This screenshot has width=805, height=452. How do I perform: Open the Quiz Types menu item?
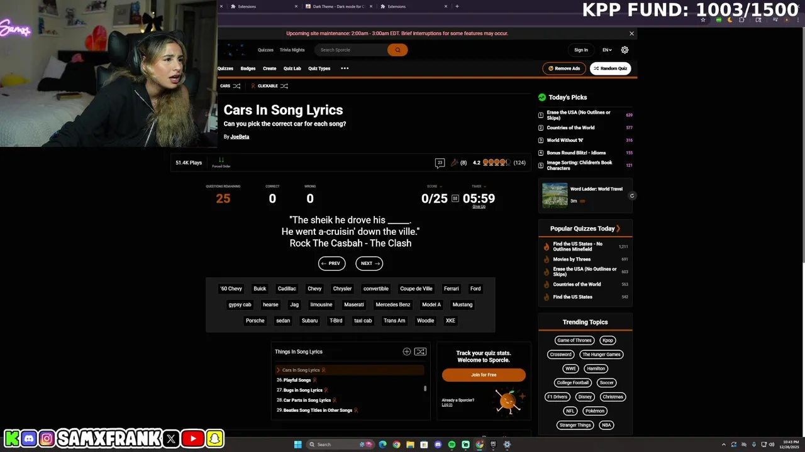tap(319, 68)
